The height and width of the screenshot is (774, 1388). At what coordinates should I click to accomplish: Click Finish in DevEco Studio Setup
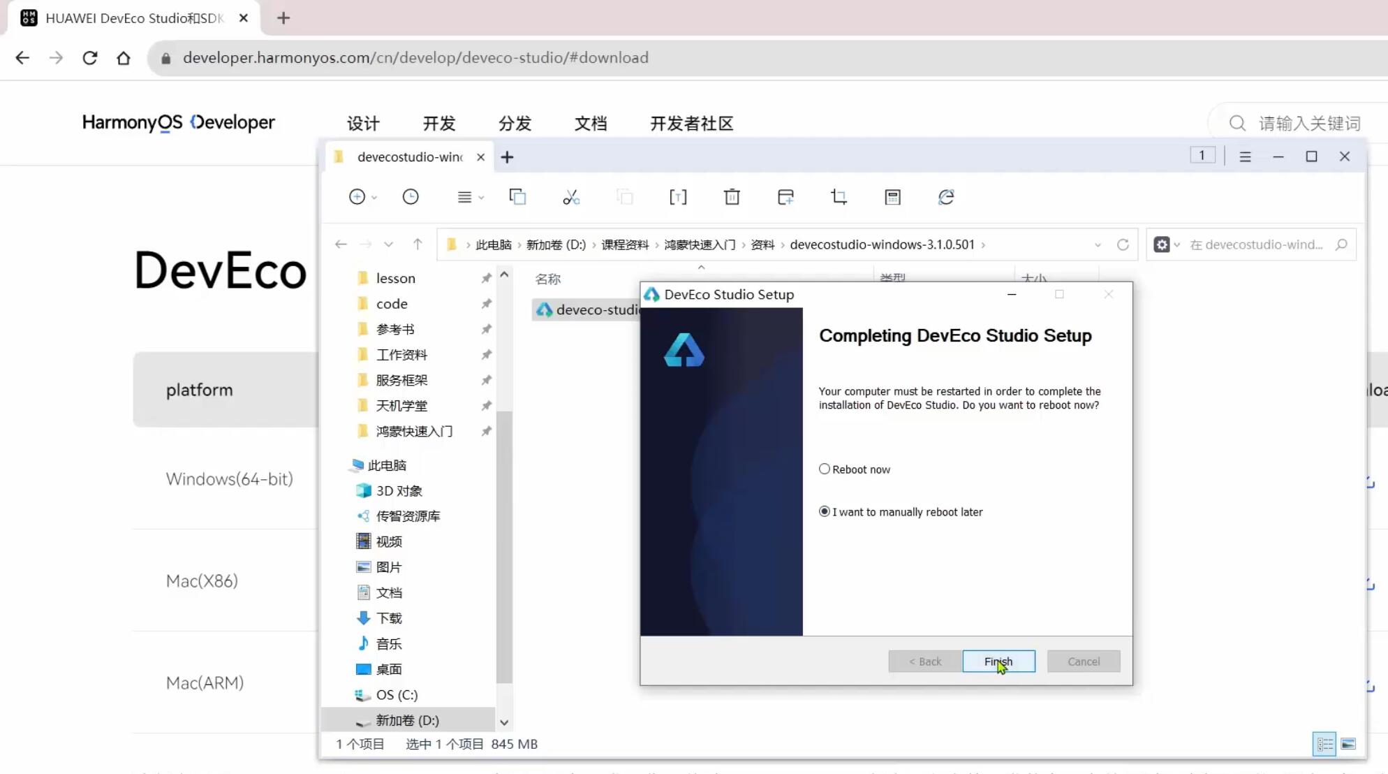pos(998,662)
